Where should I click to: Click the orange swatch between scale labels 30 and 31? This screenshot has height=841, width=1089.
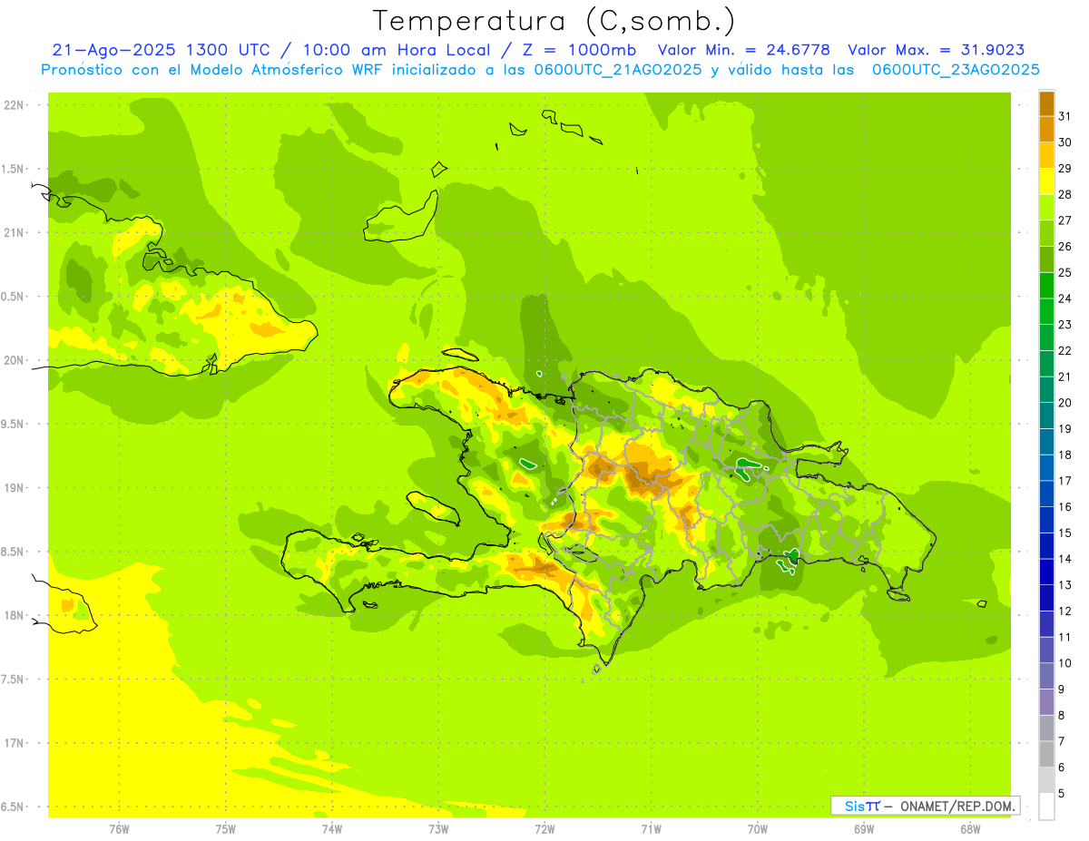(1046, 129)
